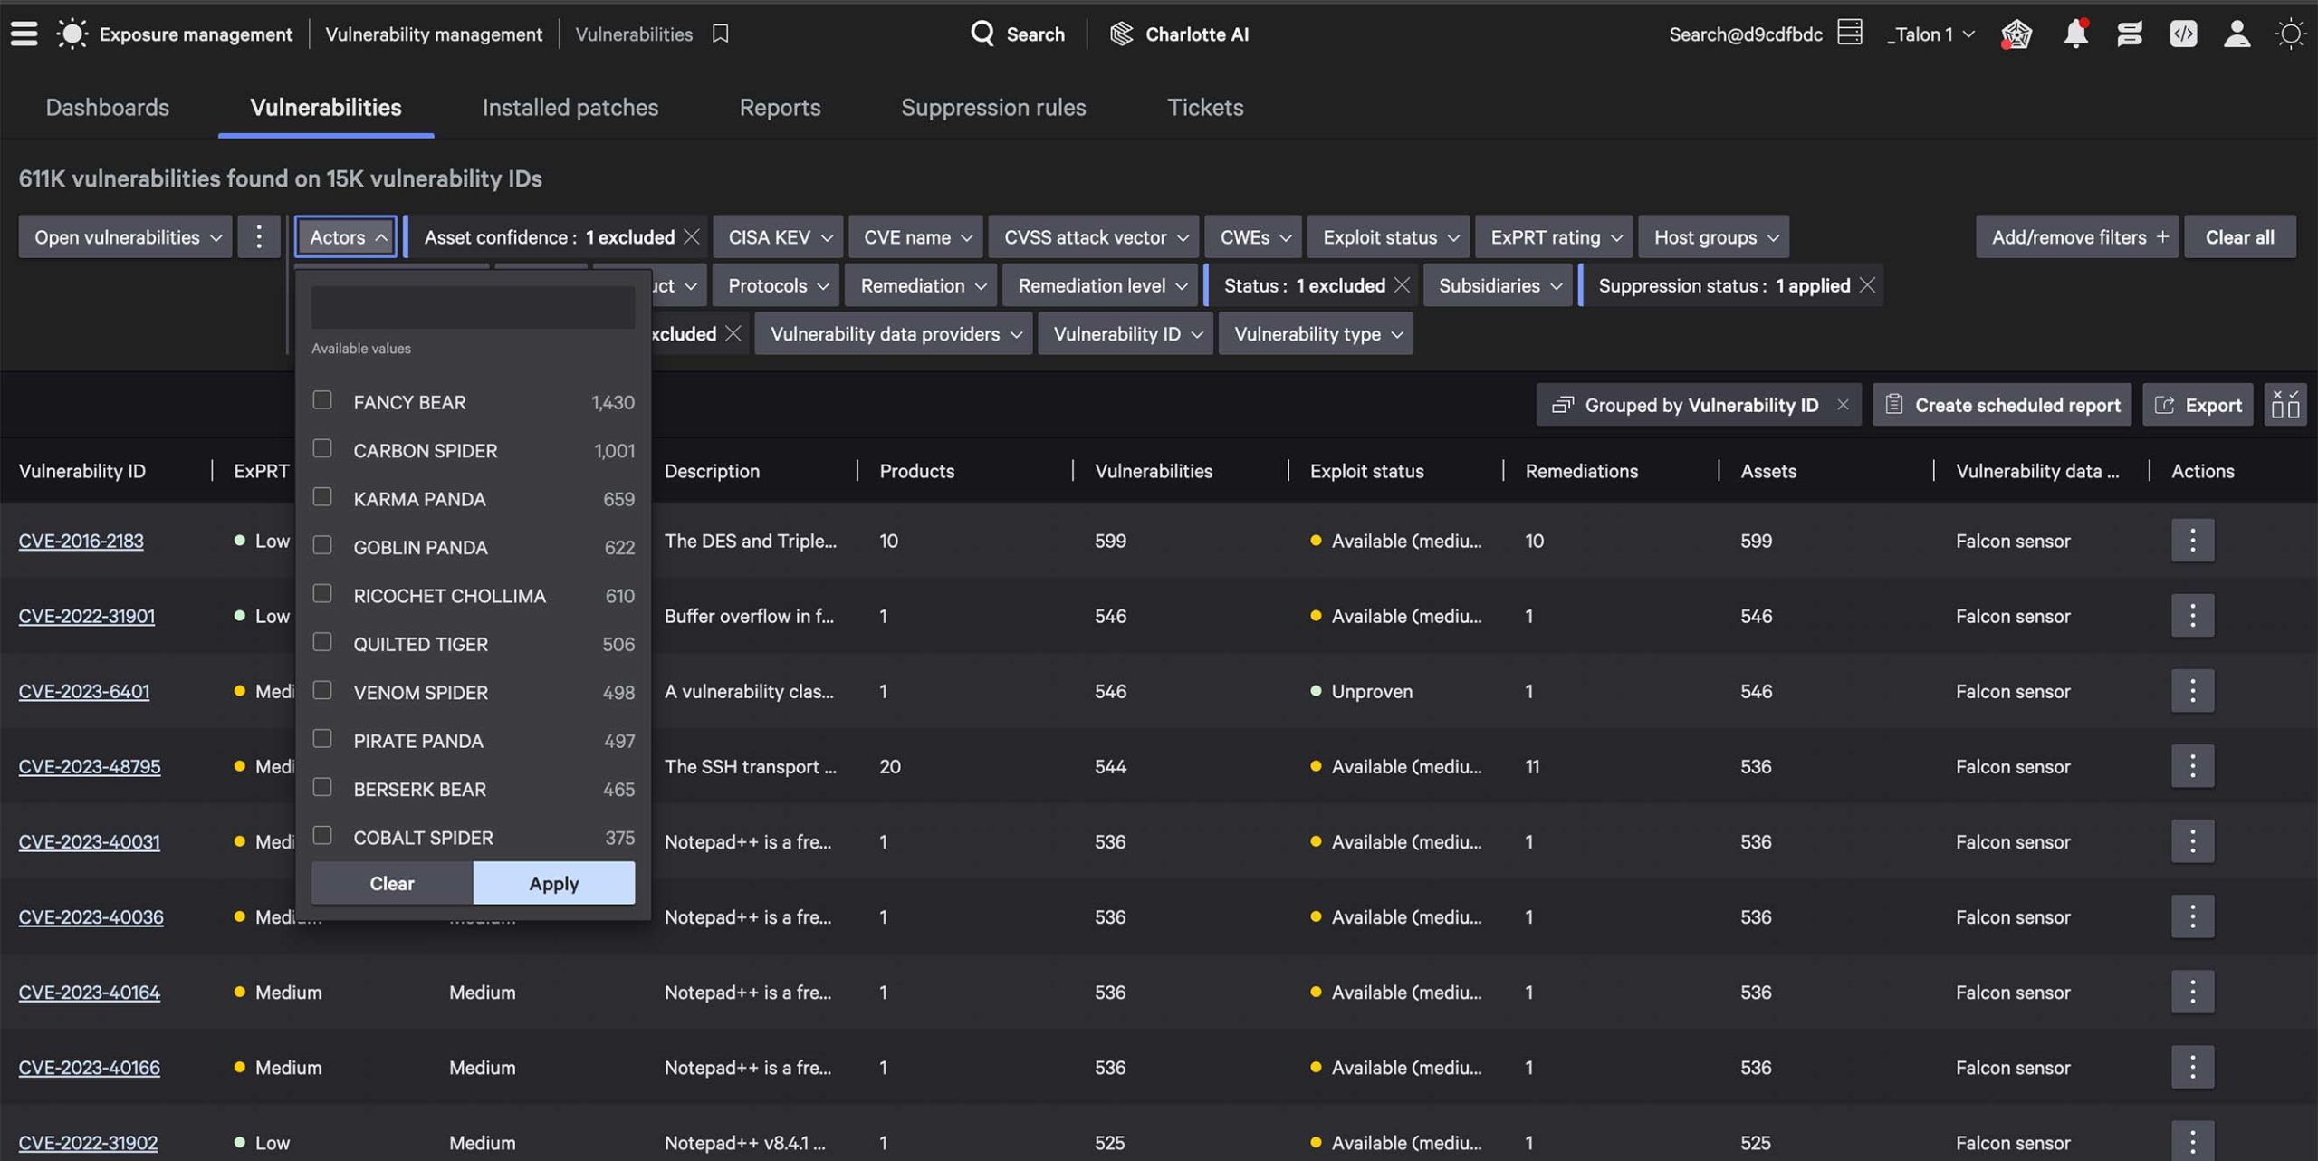Click the Clear all filters button
The width and height of the screenshot is (2318, 1161).
click(2239, 236)
